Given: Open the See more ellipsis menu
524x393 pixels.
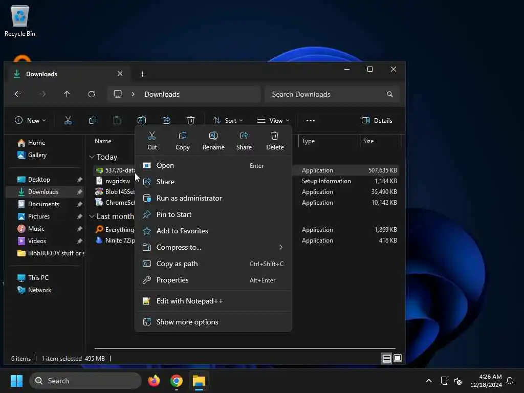Looking at the screenshot, I should [x=311, y=121].
